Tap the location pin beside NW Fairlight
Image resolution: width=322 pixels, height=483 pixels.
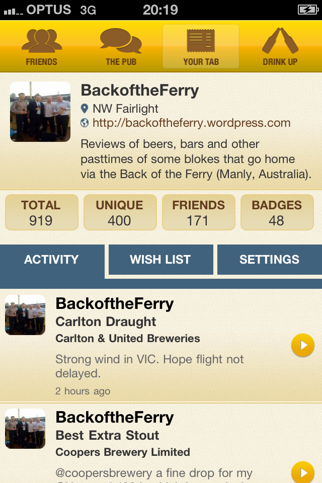coord(85,108)
